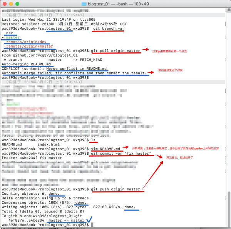The image size is (231, 229).
Task: Click 'From github.com:wxq393/blogtest_01' line
Action: coord(40,55)
